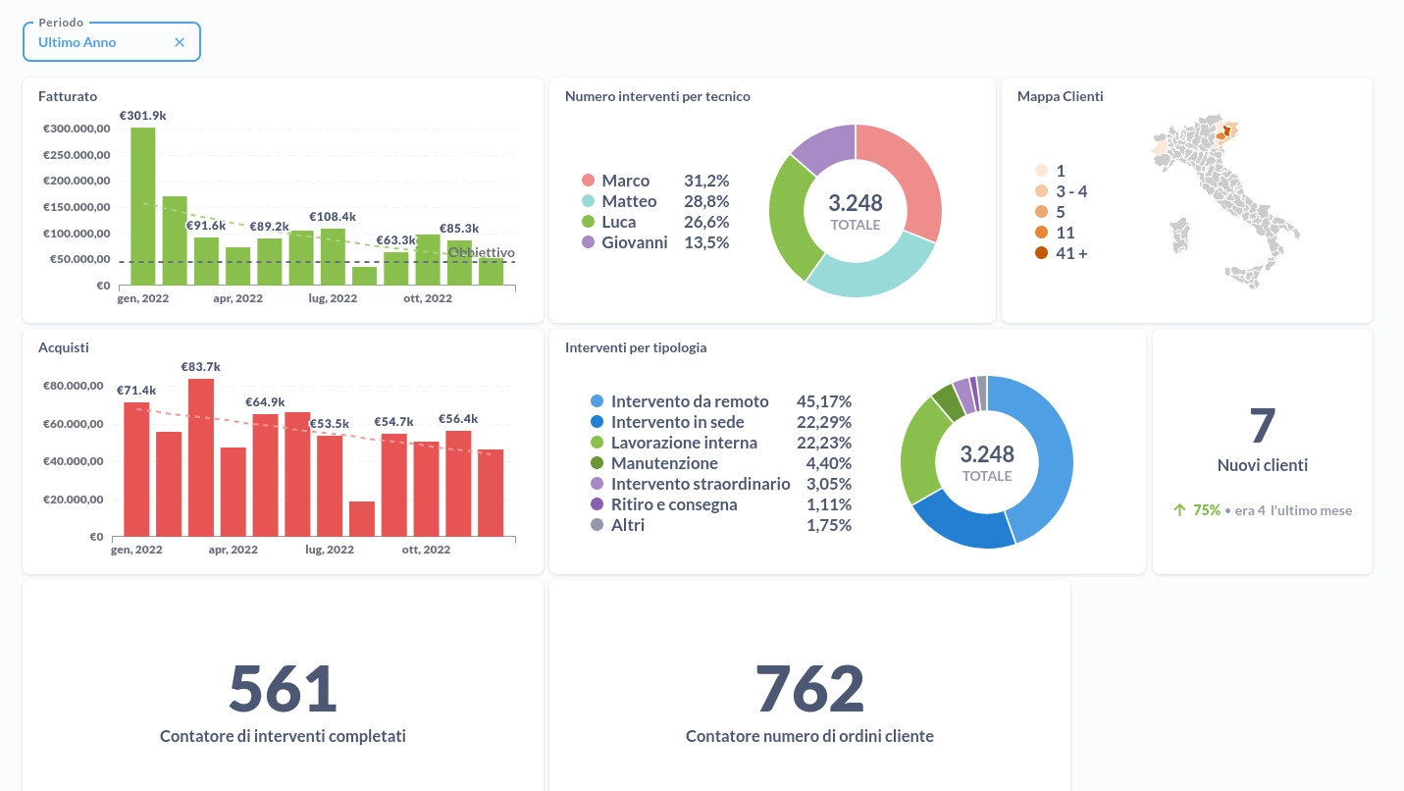Screen dimensions: 1404x791
Task: Click the €56.4k bar in Acquisti
Action: pyautogui.click(x=458, y=484)
